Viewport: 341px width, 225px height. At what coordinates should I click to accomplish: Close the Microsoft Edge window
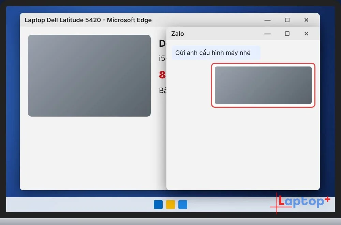[306, 20]
